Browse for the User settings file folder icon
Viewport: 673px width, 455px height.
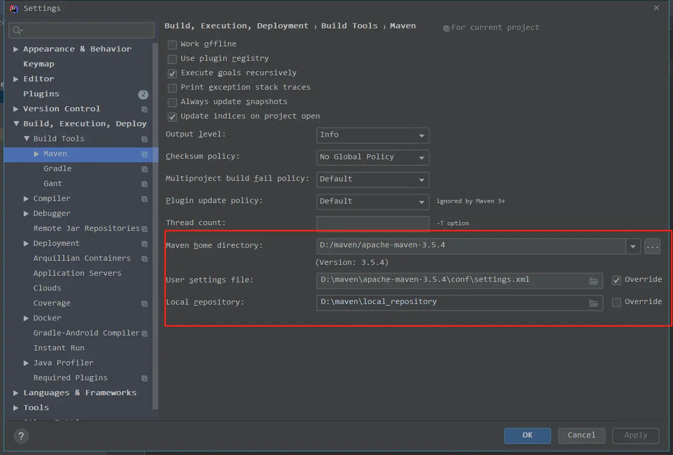coord(594,280)
